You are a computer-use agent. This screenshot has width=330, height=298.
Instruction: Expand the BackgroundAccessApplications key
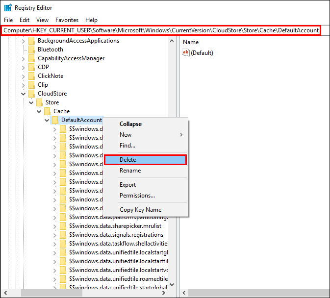pyautogui.click(x=24, y=41)
